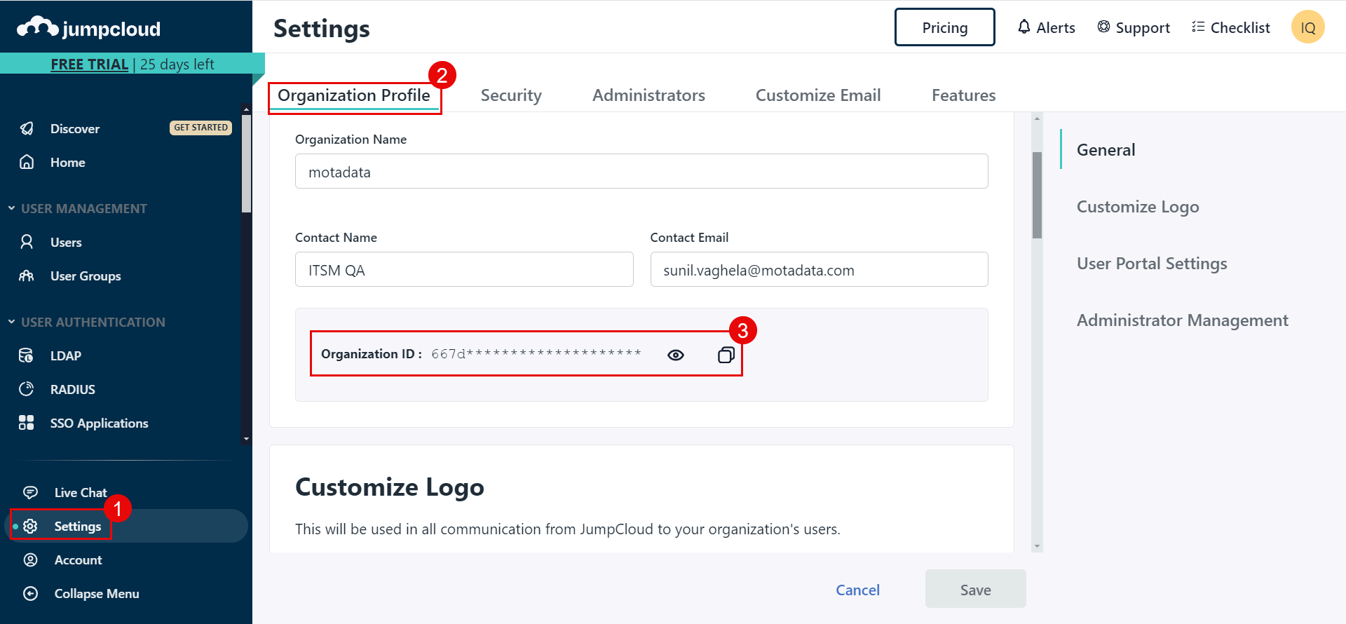
Task: Switch to the Administrators tab
Action: 648,95
